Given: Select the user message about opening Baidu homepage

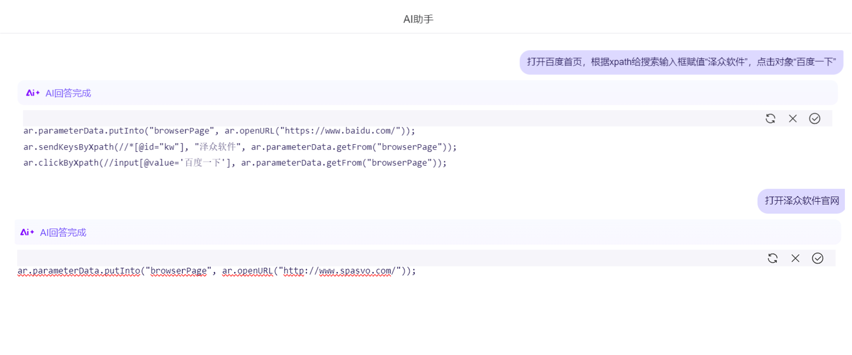Looking at the screenshot, I should [x=681, y=62].
